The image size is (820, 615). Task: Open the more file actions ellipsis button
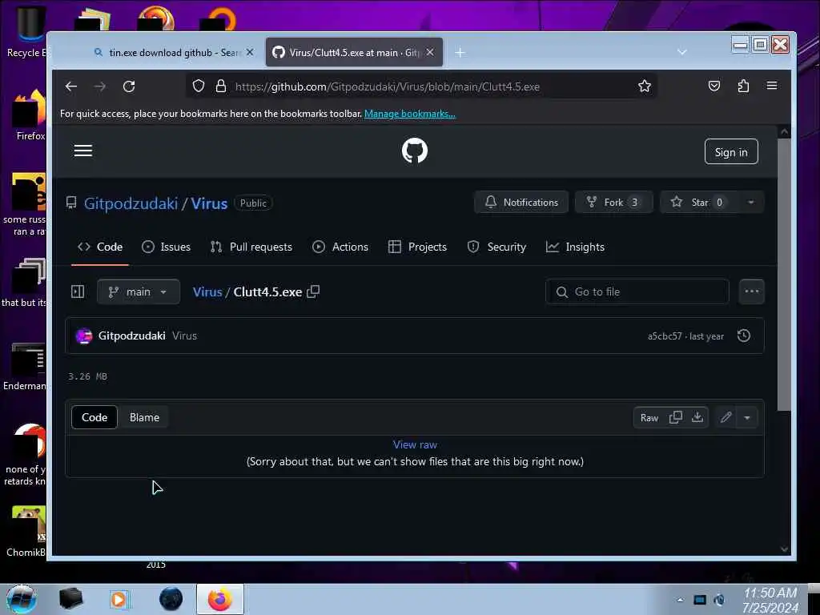point(751,291)
